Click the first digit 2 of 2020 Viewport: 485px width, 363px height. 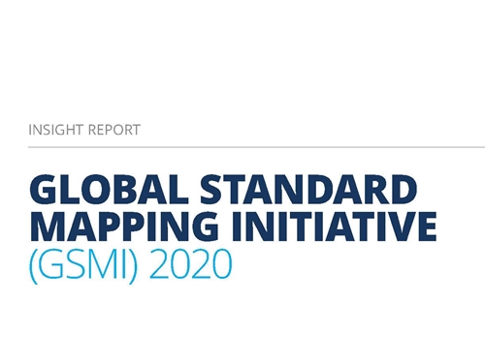tap(158, 263)
